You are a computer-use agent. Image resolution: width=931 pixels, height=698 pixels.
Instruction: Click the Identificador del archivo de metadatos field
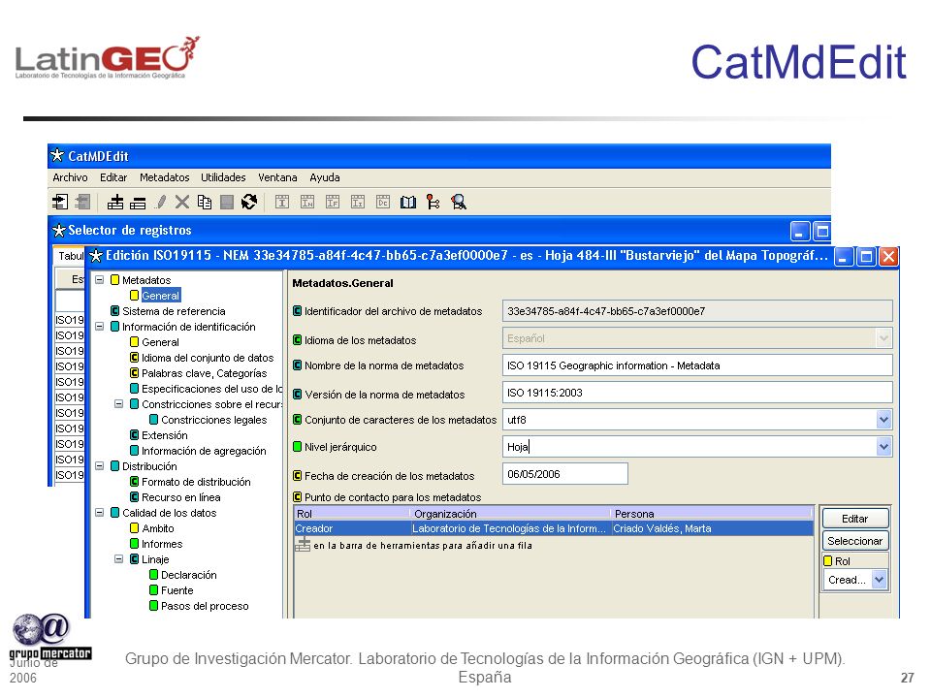(x=697, y=311)
